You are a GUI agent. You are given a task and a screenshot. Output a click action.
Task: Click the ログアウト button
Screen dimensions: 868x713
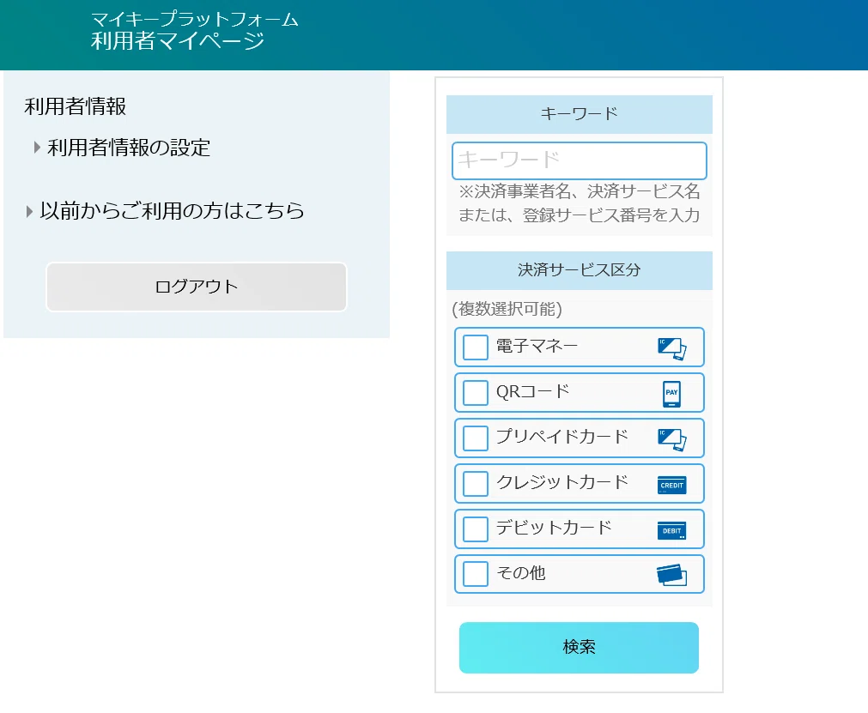point(197,287)
